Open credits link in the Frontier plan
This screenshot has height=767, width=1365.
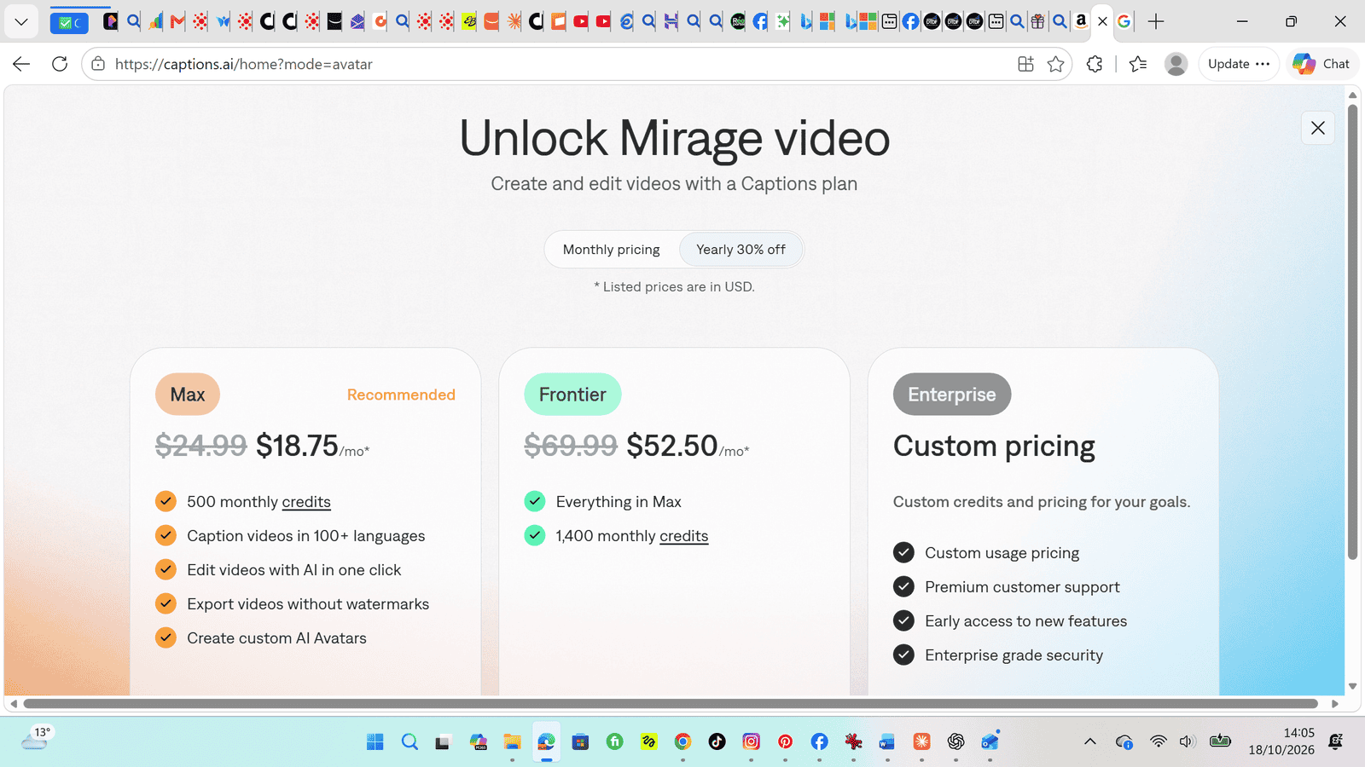(x=684, y=536)
